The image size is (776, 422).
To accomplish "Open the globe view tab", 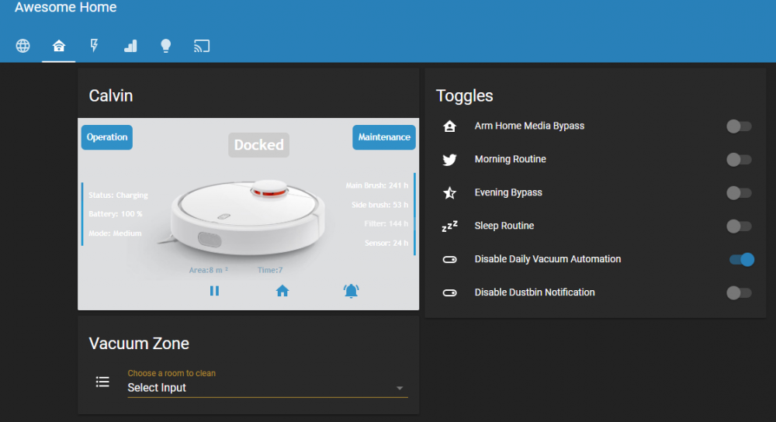I will (23, 46).
